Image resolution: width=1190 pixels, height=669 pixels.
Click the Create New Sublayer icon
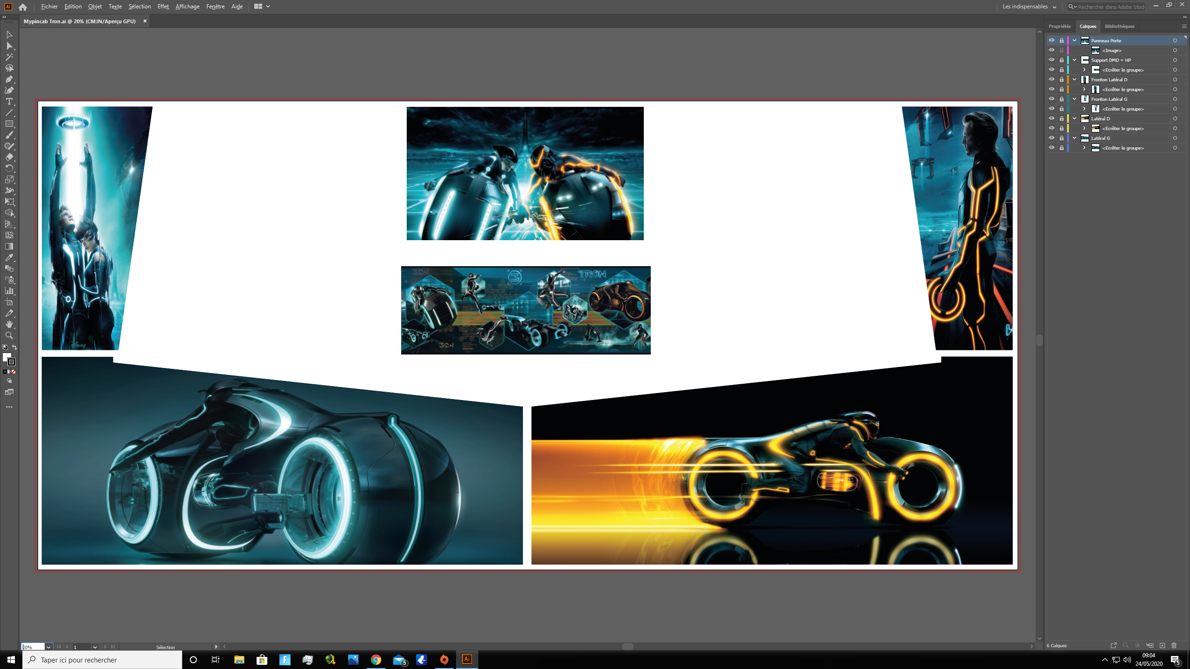click(x=1150, y=645)
